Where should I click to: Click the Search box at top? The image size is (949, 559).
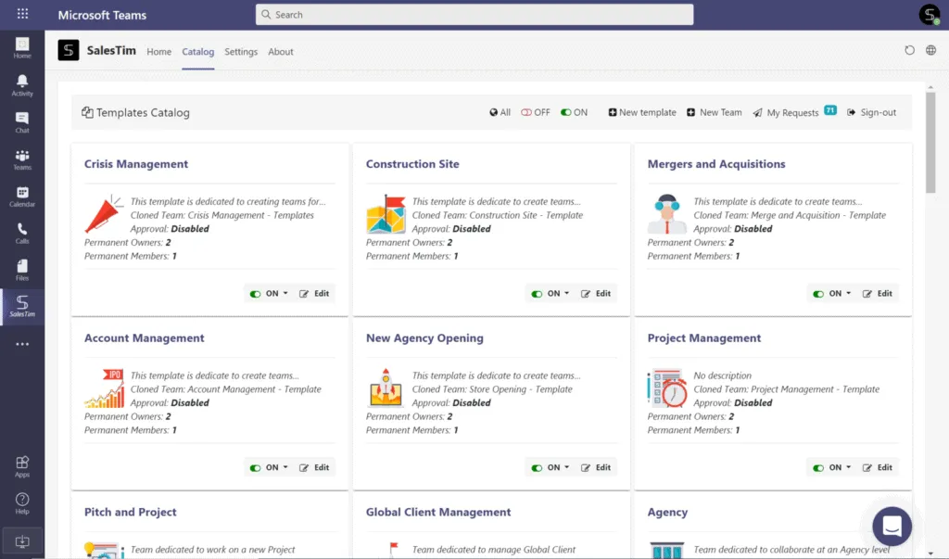tap(474, 15)
